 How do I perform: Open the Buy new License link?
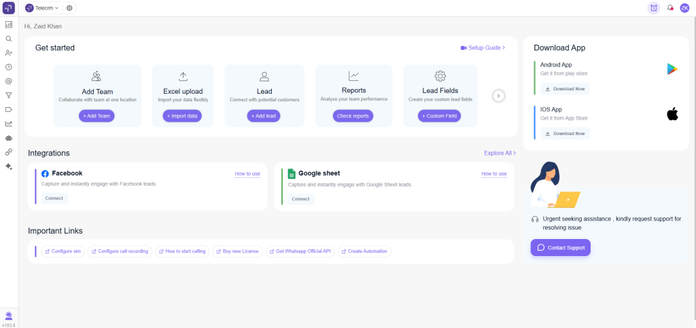pos(237,251)
